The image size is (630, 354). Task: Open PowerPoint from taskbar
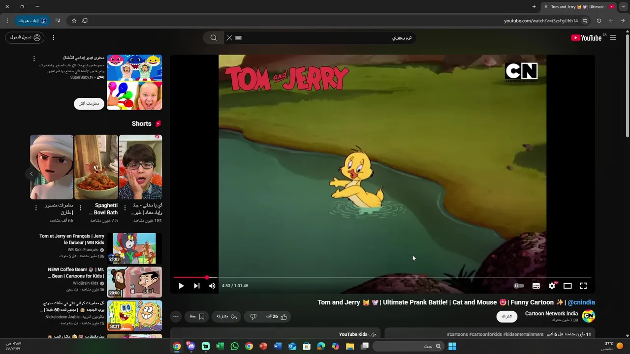pyautogui.click(x=263, y=346)
